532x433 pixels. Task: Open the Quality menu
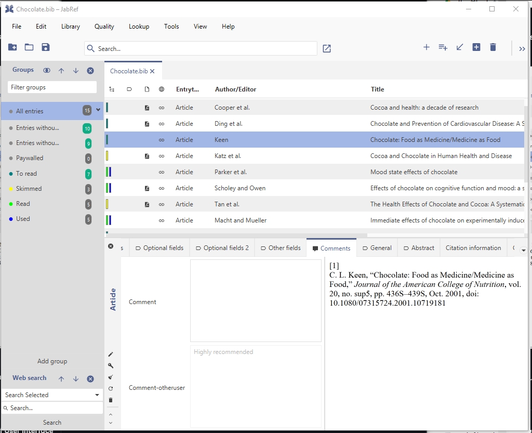pyautogui.click(x=104, y=27)
